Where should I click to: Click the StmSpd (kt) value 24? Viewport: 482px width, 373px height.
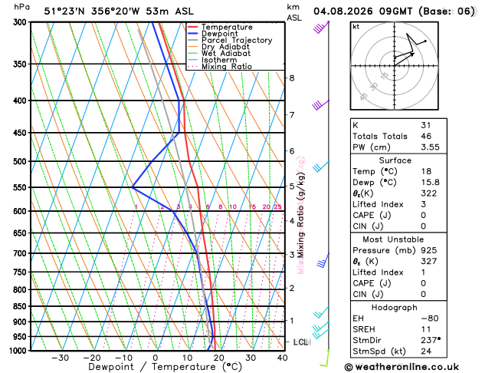426,352
